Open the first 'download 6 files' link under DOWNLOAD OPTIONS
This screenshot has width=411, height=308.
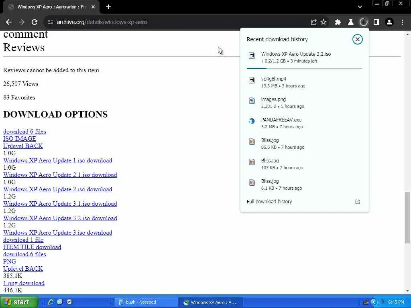pyautogui.click(x=24, y=132)
